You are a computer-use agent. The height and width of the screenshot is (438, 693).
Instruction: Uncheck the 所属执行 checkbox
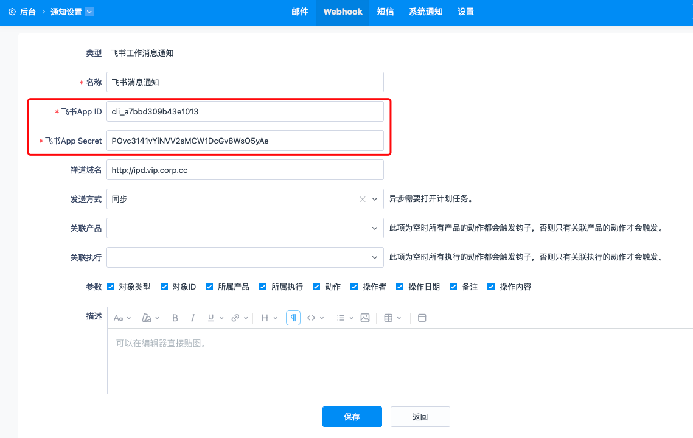tap(263, 287)
